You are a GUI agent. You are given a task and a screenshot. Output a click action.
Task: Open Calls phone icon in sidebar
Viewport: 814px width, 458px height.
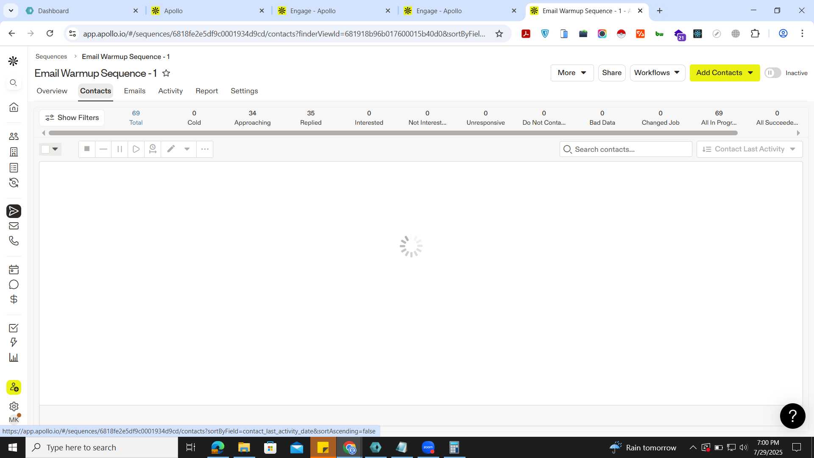tap(14, 241)
